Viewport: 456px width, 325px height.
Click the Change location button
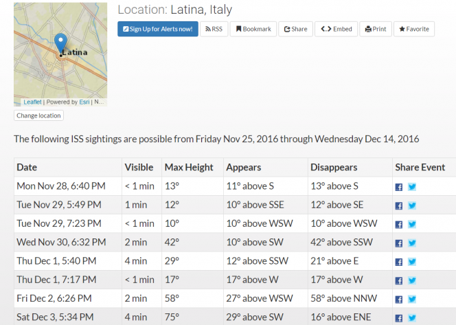39,115
